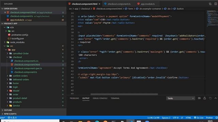Click the spec file icon of checkout.component.spec.ts

click(x=12, y=68)
